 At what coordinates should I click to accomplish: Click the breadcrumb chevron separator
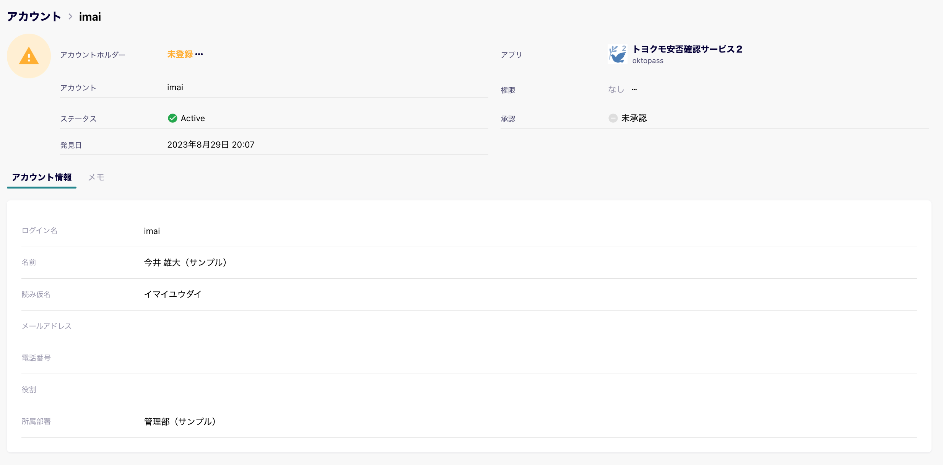(x=70, y=16)
